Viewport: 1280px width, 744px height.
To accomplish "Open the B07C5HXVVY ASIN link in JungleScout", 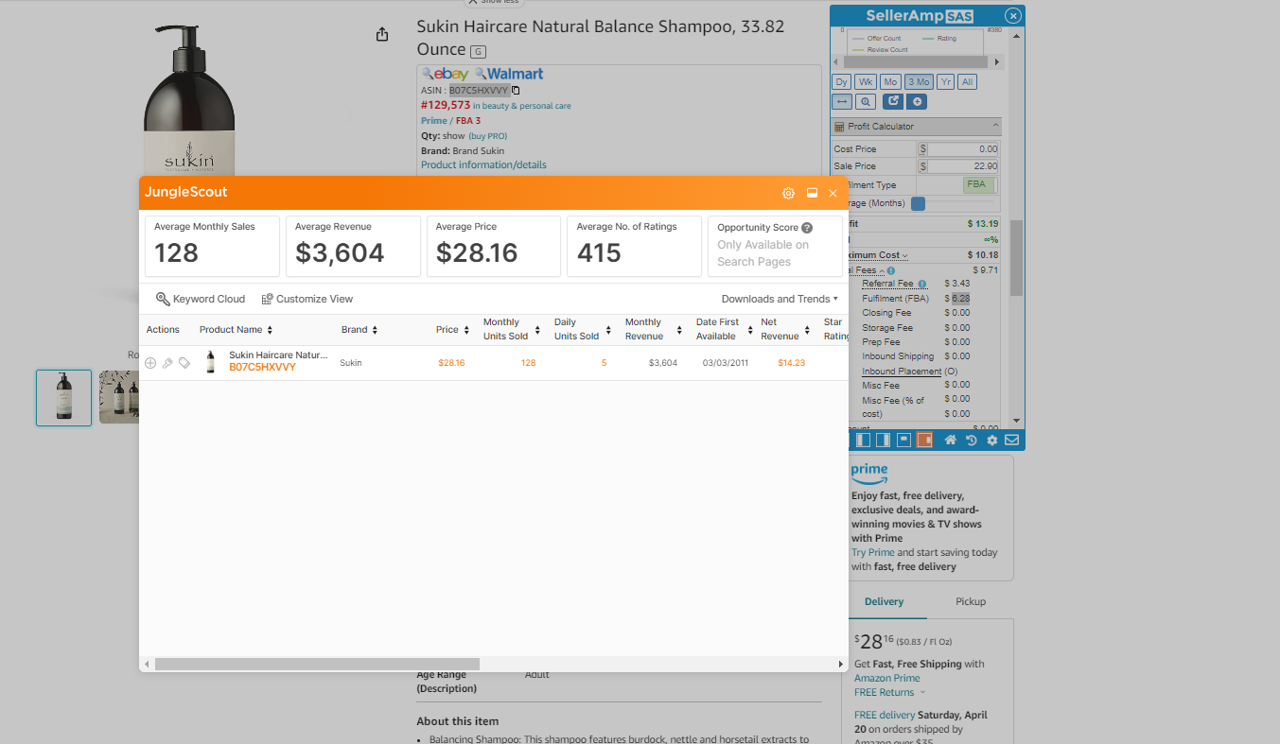I will [262, 367].
